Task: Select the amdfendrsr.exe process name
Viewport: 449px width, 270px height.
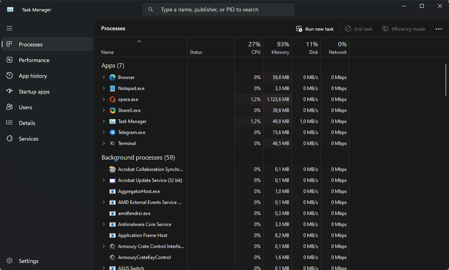Action: 134,213
